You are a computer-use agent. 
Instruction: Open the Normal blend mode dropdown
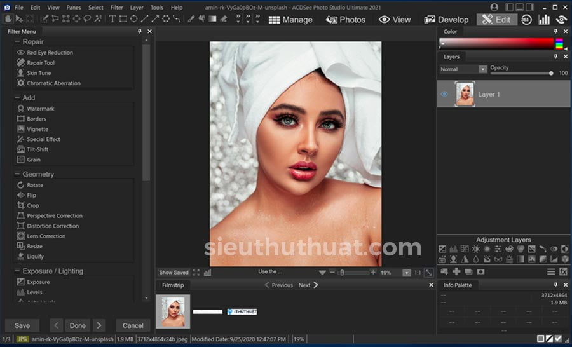click(x=482, y=69)
